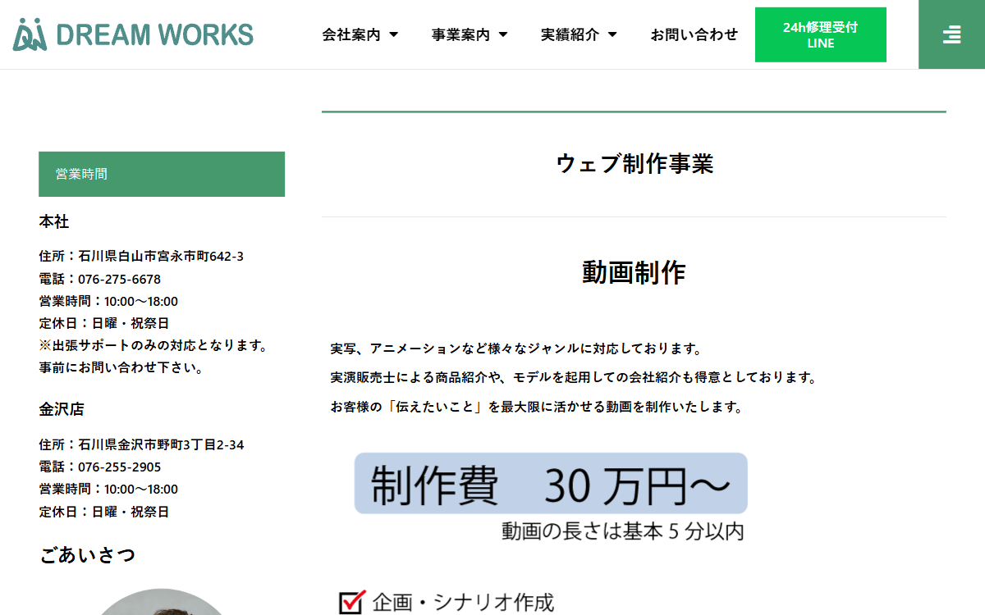Click the 制作費 30万円〜 price banner
Screen dimensions: 985x615
(551, 484)
